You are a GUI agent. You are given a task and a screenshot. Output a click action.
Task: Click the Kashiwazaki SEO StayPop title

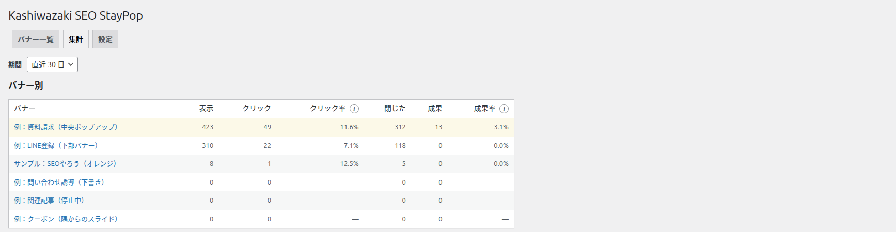tap(75, 15)
